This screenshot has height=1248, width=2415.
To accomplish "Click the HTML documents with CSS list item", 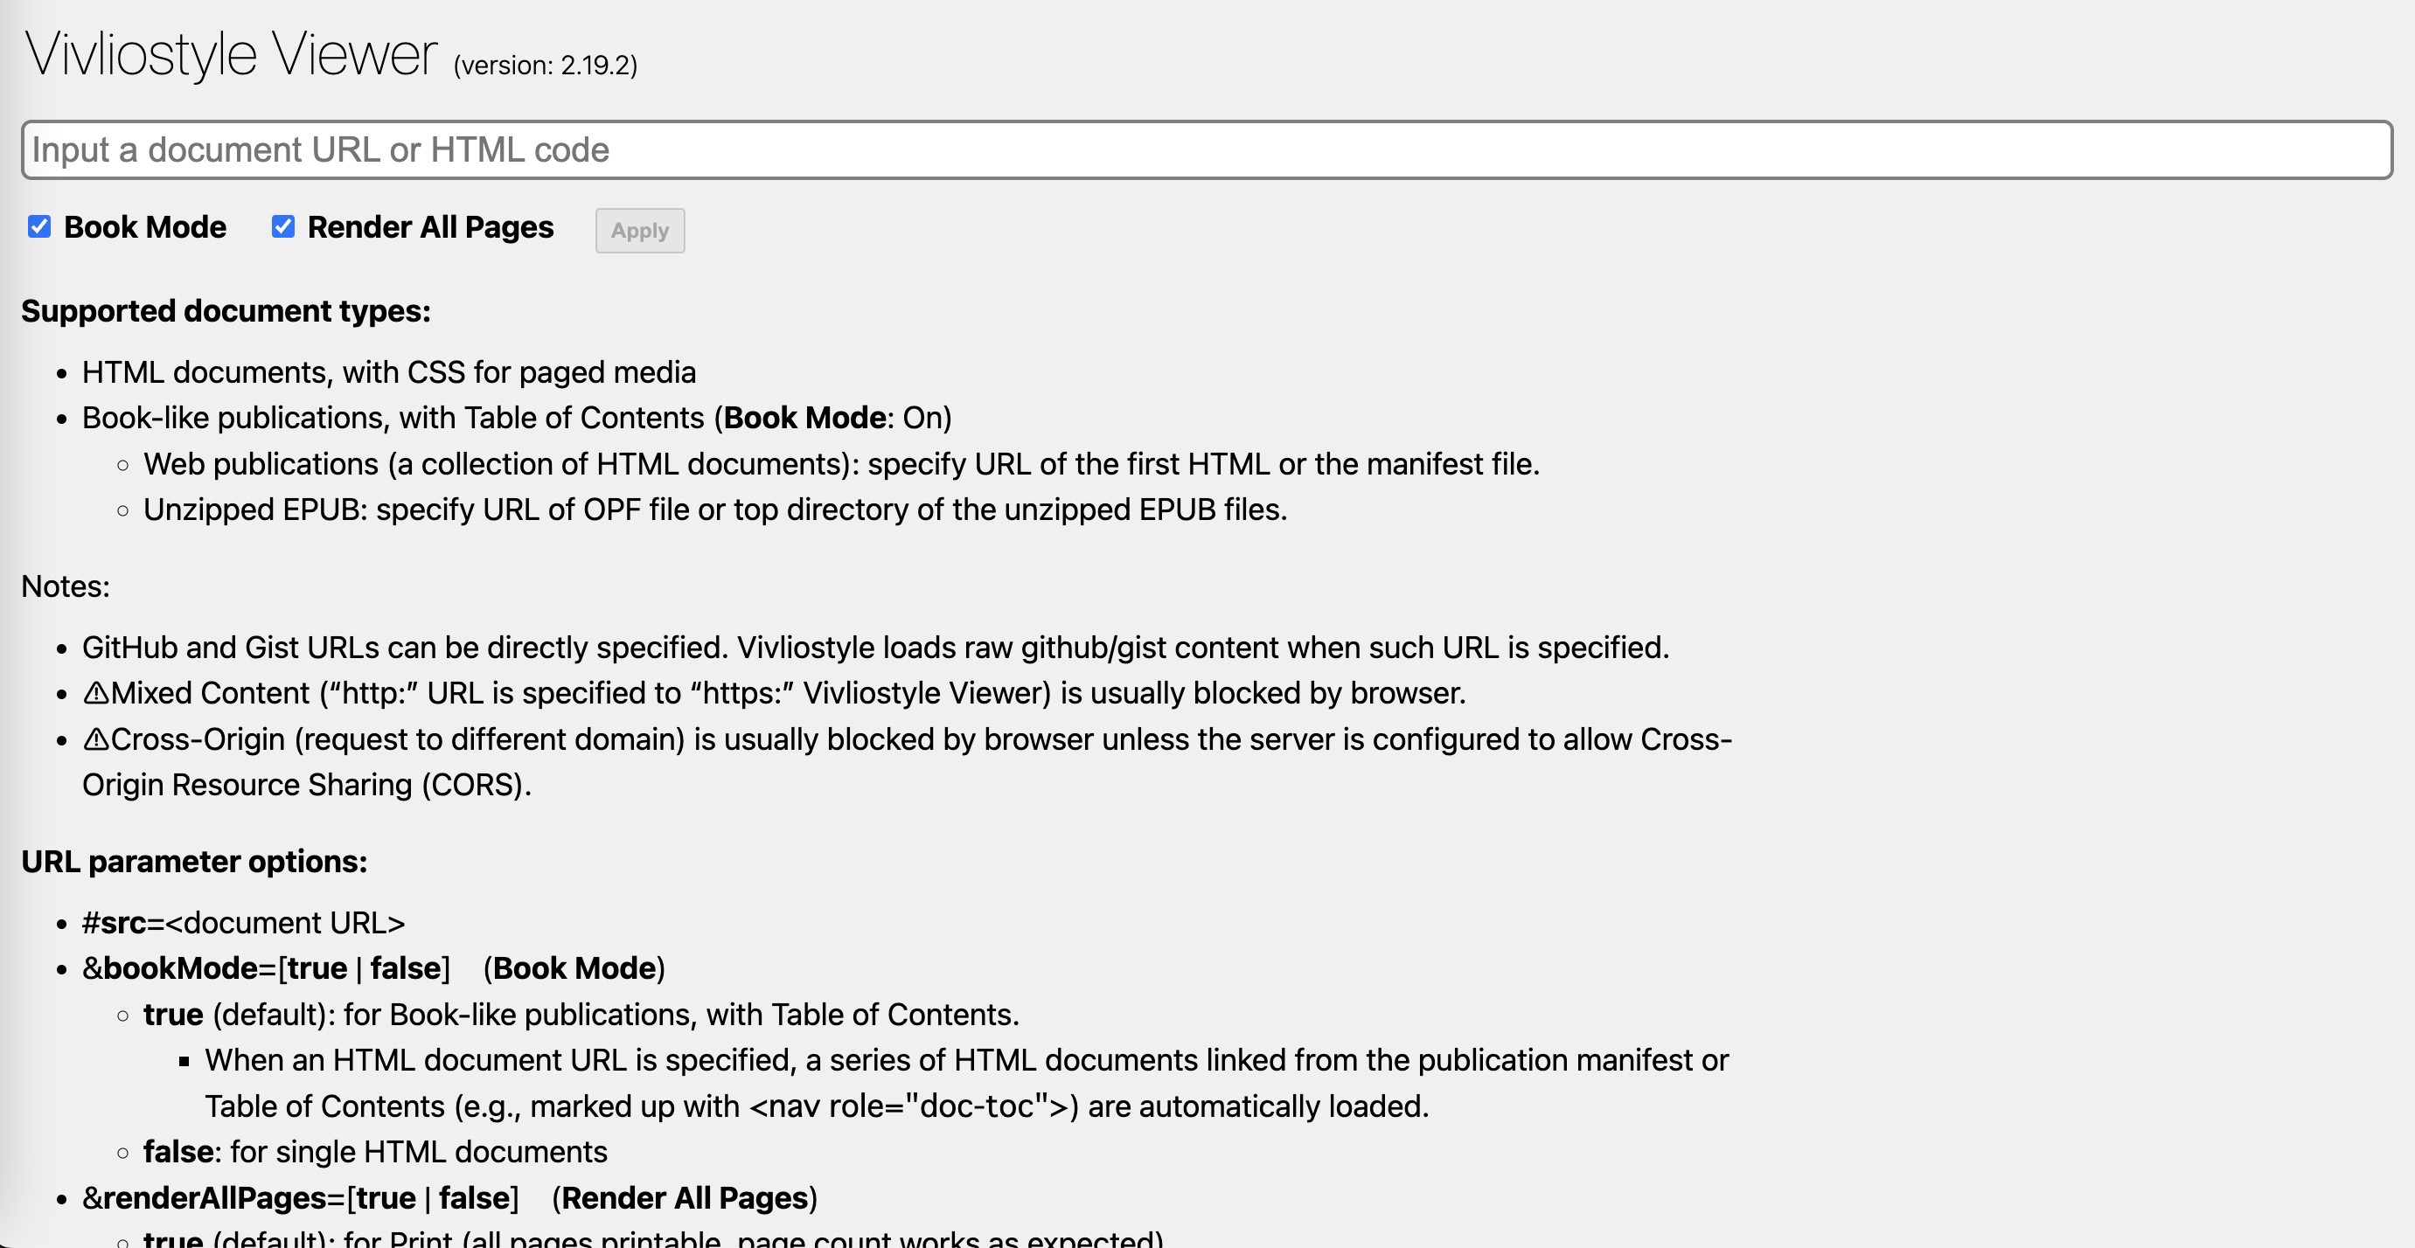I will click(389, 372).
